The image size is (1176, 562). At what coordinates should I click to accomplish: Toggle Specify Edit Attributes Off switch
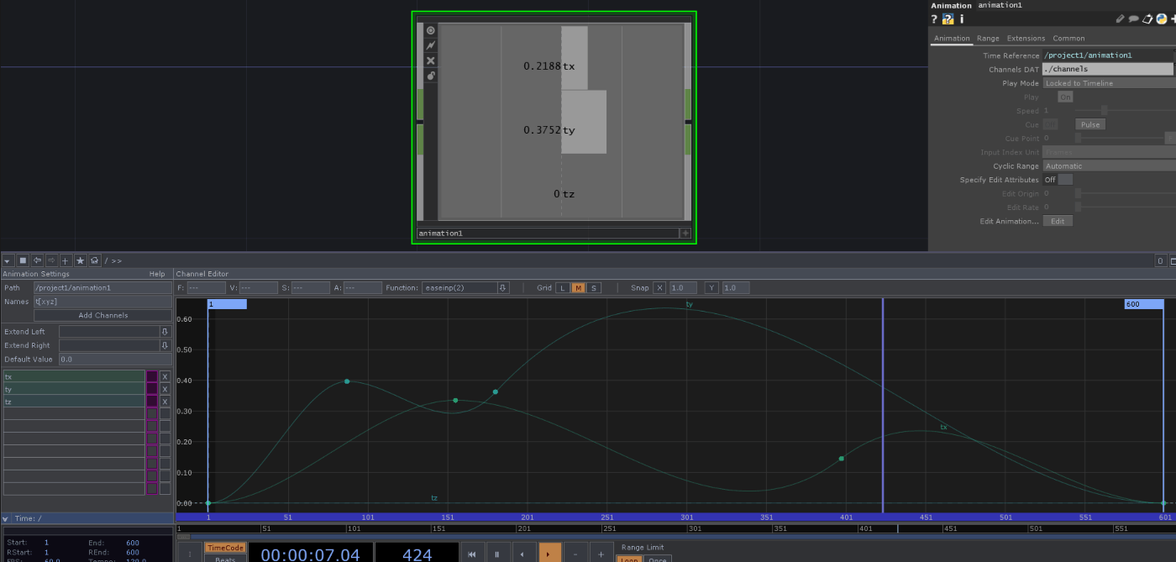coord(1058,180)
